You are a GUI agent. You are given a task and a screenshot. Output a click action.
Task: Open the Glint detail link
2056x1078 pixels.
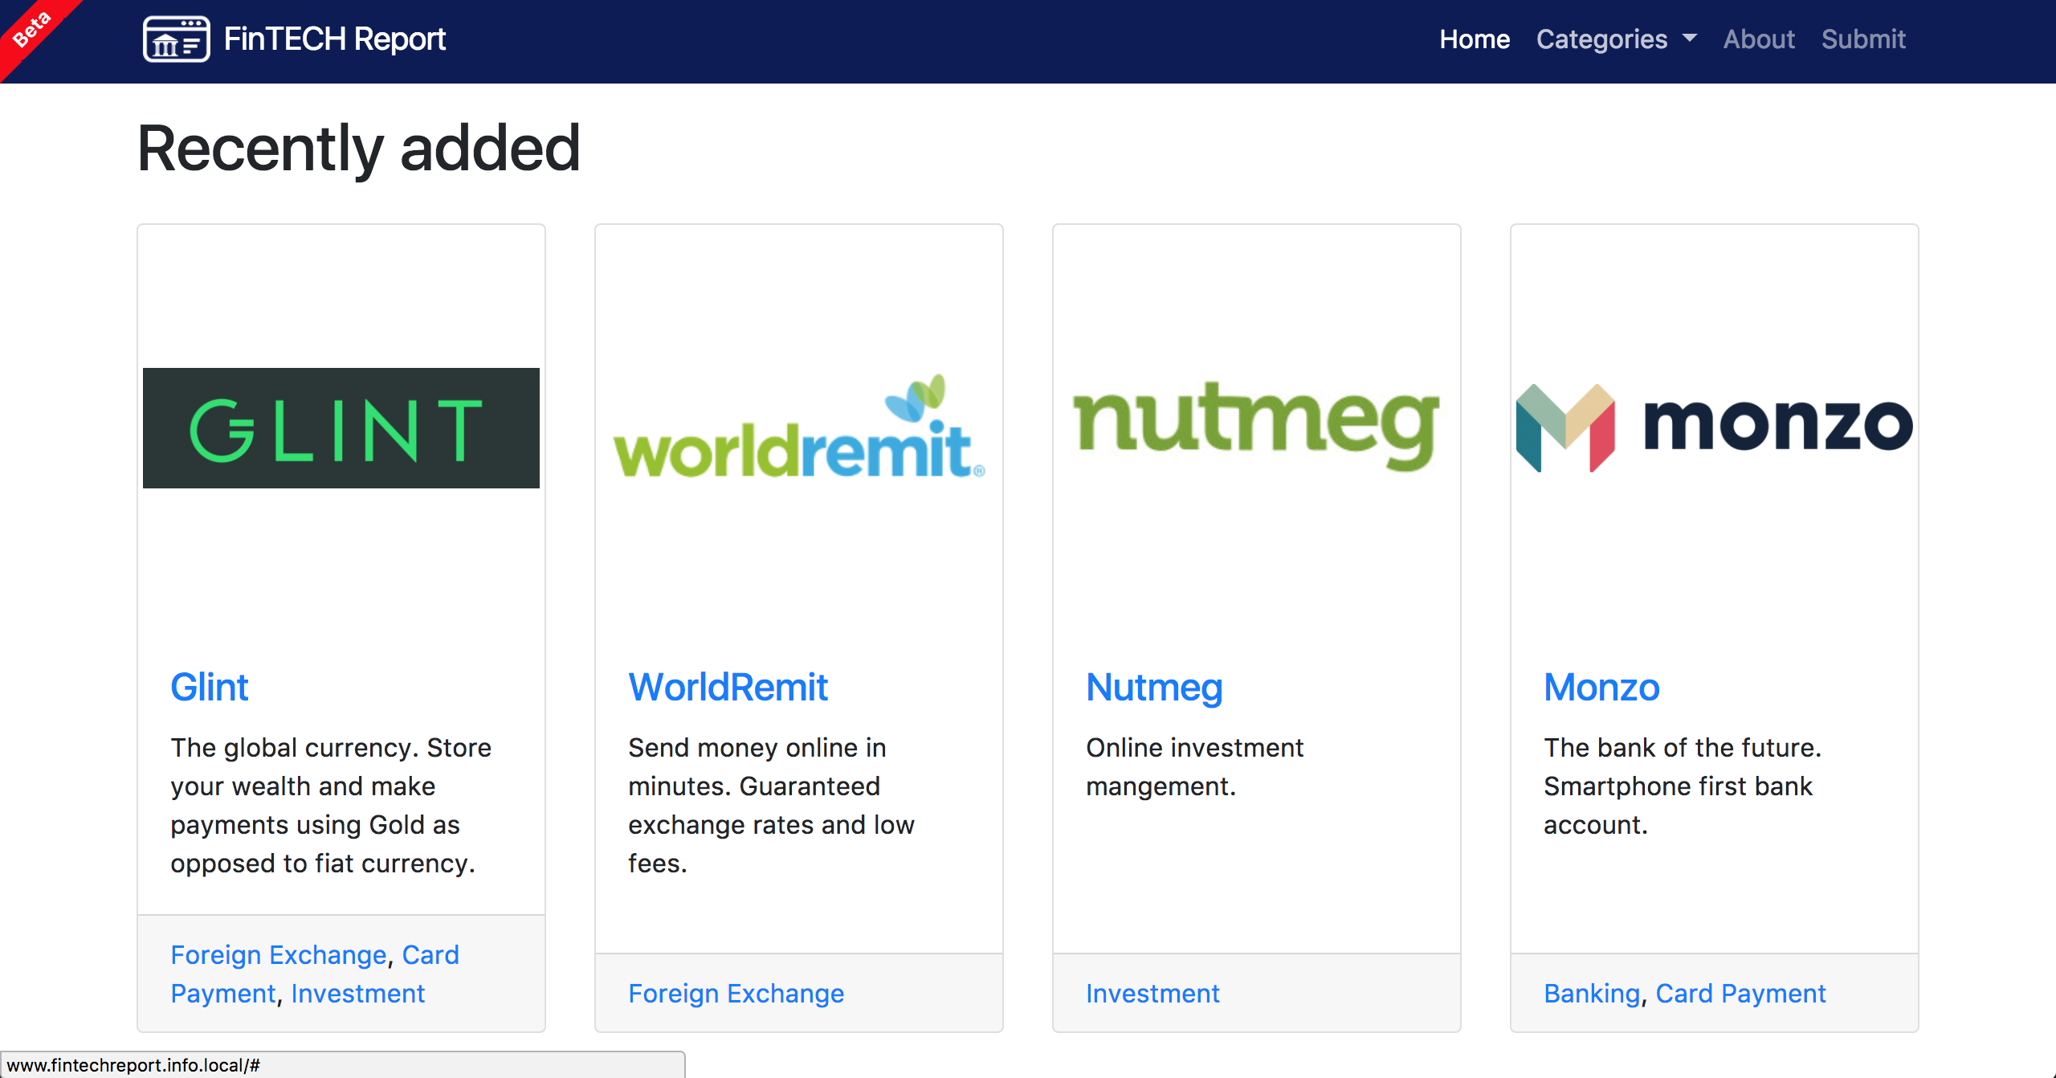click(x=210, y=687)
